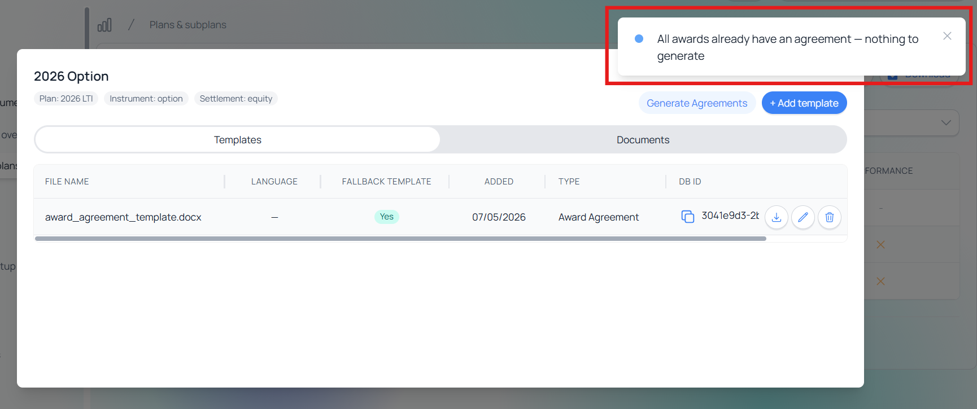Click the Plan: 2026 LTI tag

point(66,99)
